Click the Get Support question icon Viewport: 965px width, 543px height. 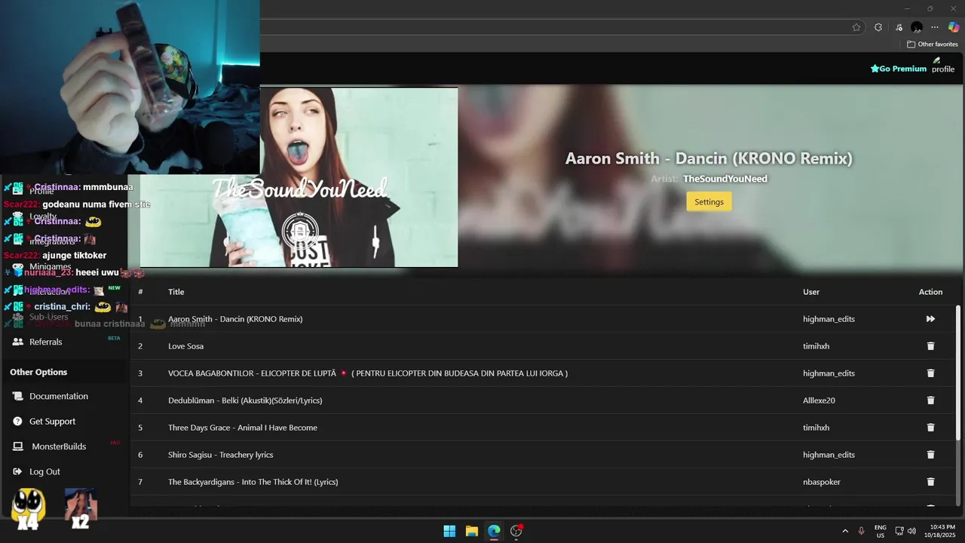coord(17,422)
